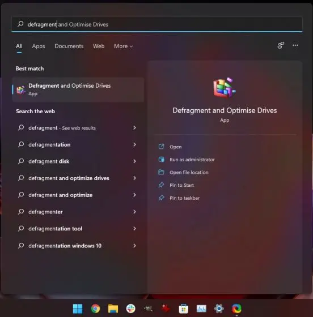This screenshot has height=317, width=313.
Task: Switch to the Web filter tab
Action: (x=99, y=46)
